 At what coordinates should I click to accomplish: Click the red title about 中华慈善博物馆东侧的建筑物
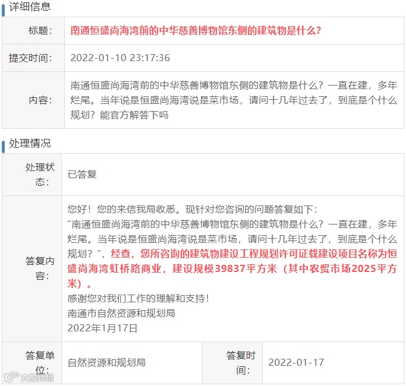point(196,31)
